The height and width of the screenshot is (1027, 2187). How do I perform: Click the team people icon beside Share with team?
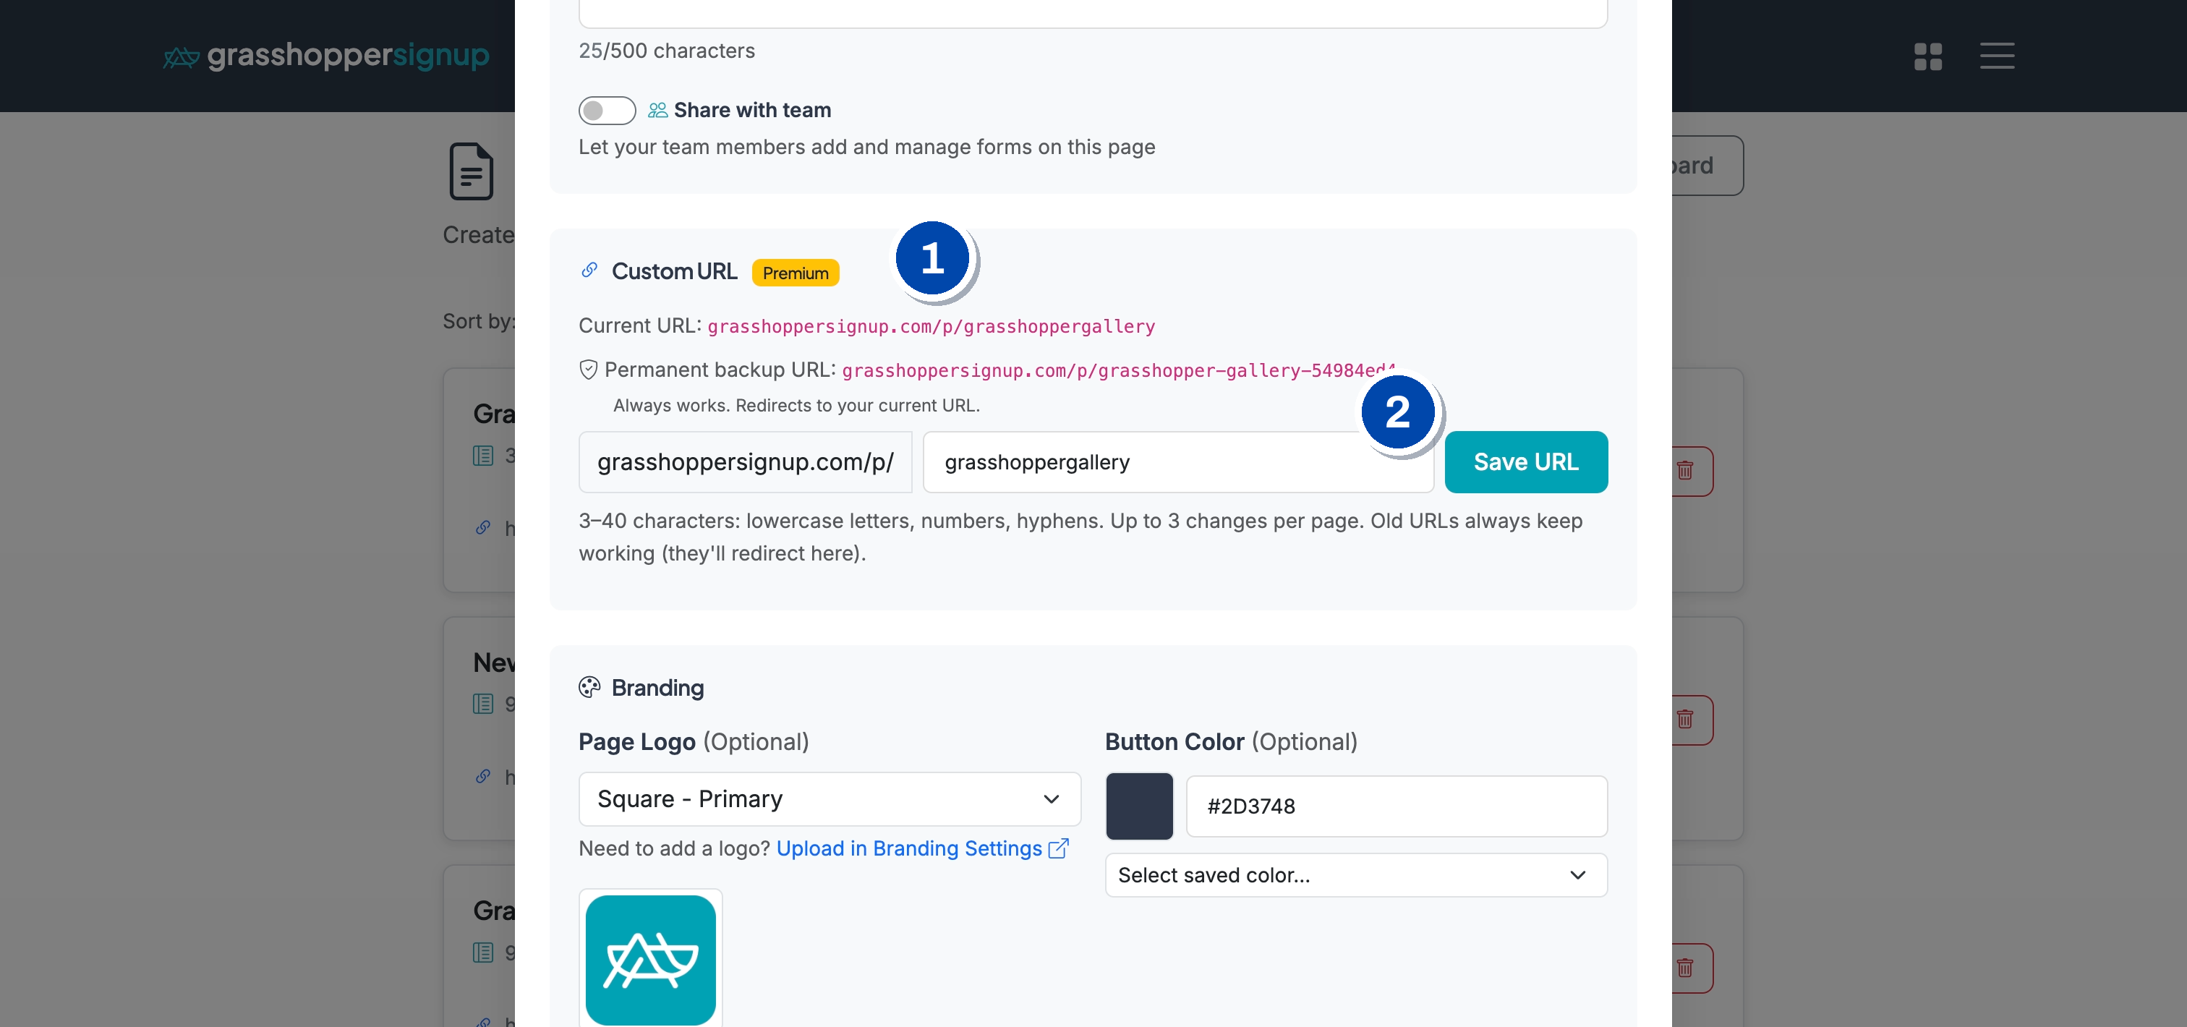coord(657,111)
